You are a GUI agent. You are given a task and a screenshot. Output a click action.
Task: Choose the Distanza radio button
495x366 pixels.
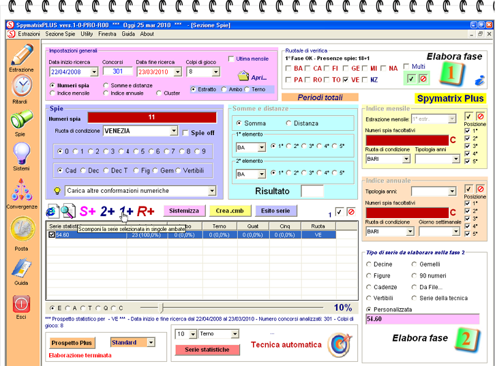tap(288, 123)
